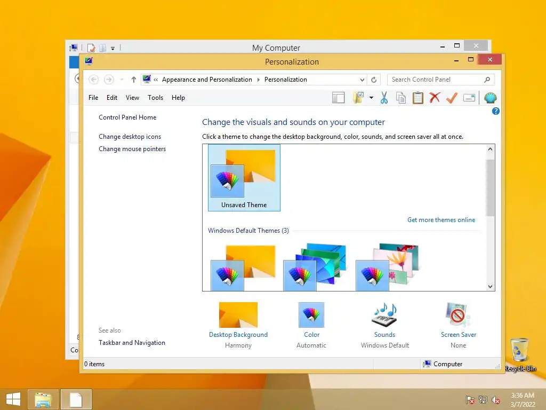The width and height of the screenshot is (546, 410).
Task: Open the Help menu
Action: (x=178, y=98)
